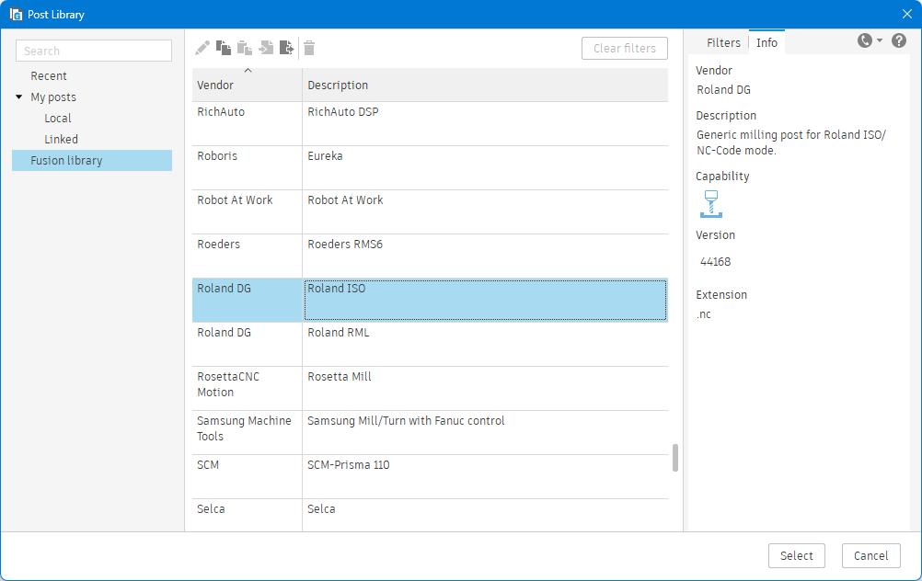Viewport: 922px width, 581px height.
Task: Click the .nc extension value
Action: coord(704,314)
